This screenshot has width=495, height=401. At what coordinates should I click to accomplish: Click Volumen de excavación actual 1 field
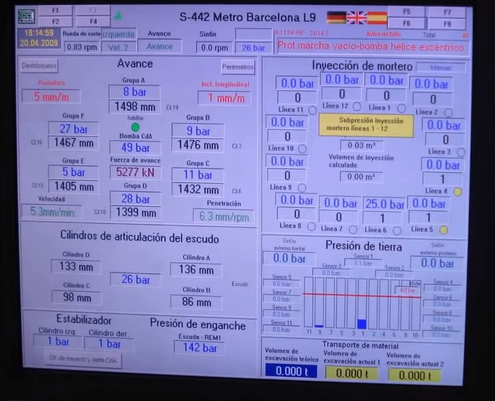pyautogui.click(x=351, y=374)
